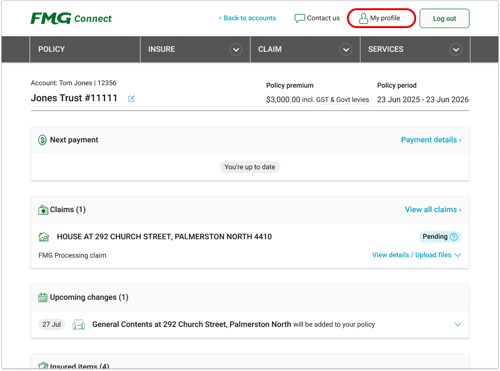Click the "Next payment" heading
Viewport: 500px width, 371px height.
tap(74, 140)
